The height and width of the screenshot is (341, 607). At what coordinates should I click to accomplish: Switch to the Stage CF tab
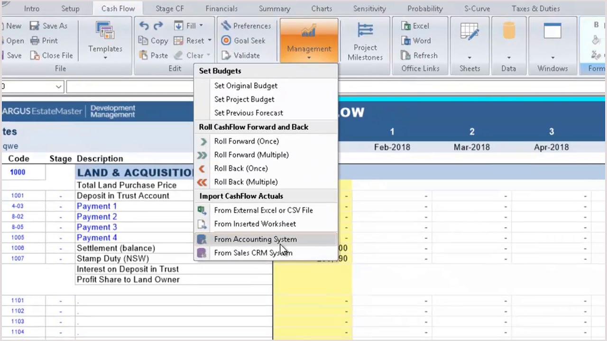tap(170, 9)
